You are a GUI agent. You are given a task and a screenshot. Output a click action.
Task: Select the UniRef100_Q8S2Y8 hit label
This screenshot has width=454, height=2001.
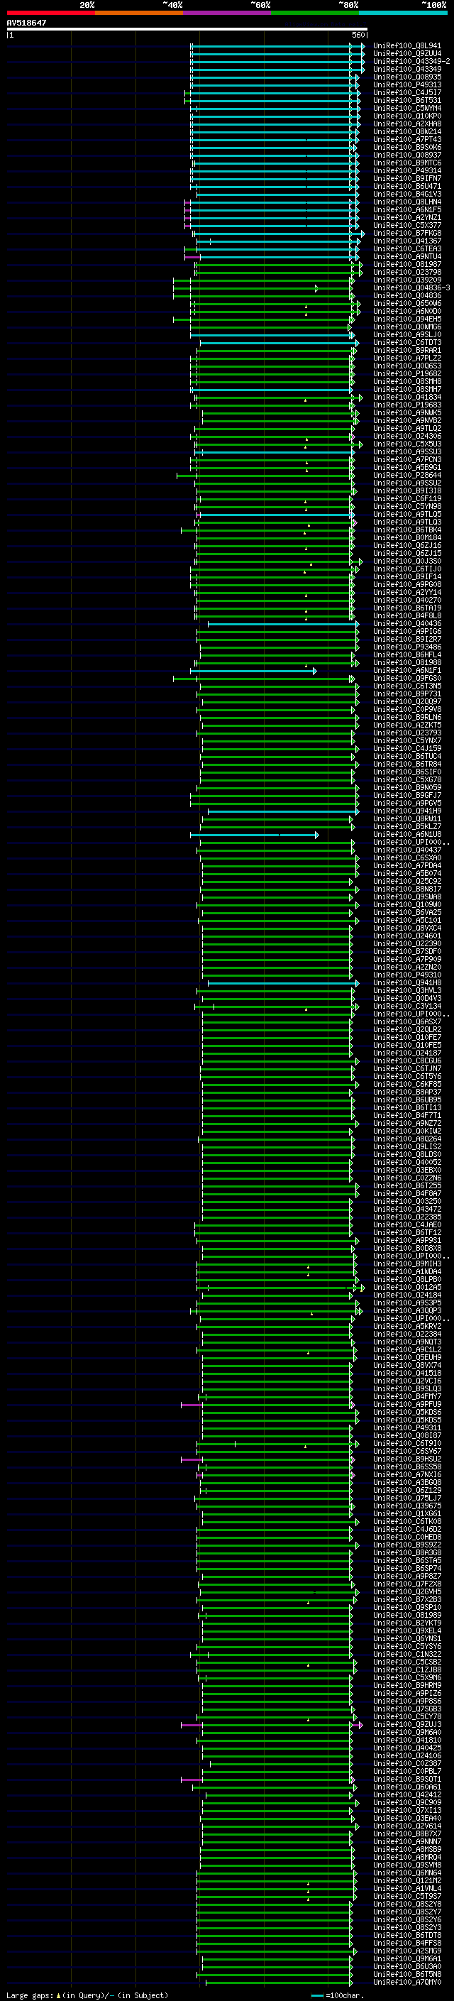[x=407, y=1904]
